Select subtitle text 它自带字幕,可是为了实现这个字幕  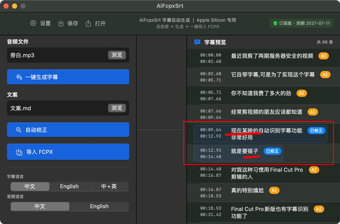273,74
